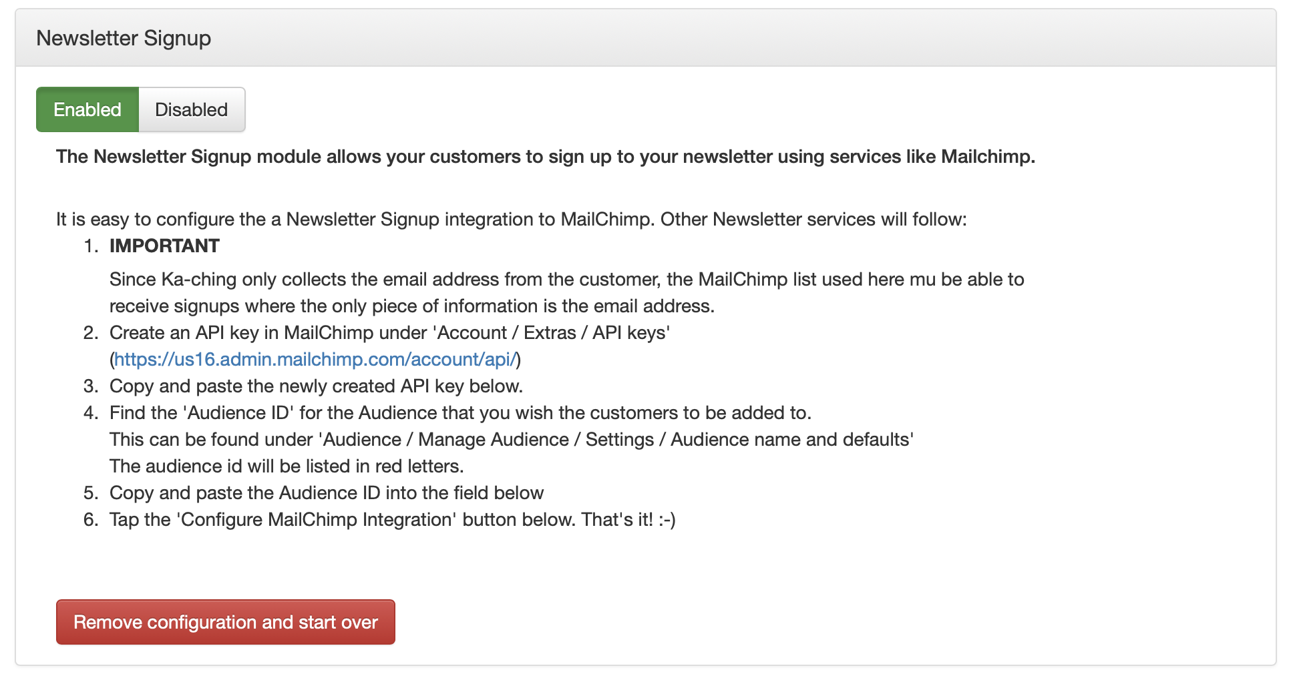Click the 'receive signups where' text line
1289x678 pixels.
[412, 306]
